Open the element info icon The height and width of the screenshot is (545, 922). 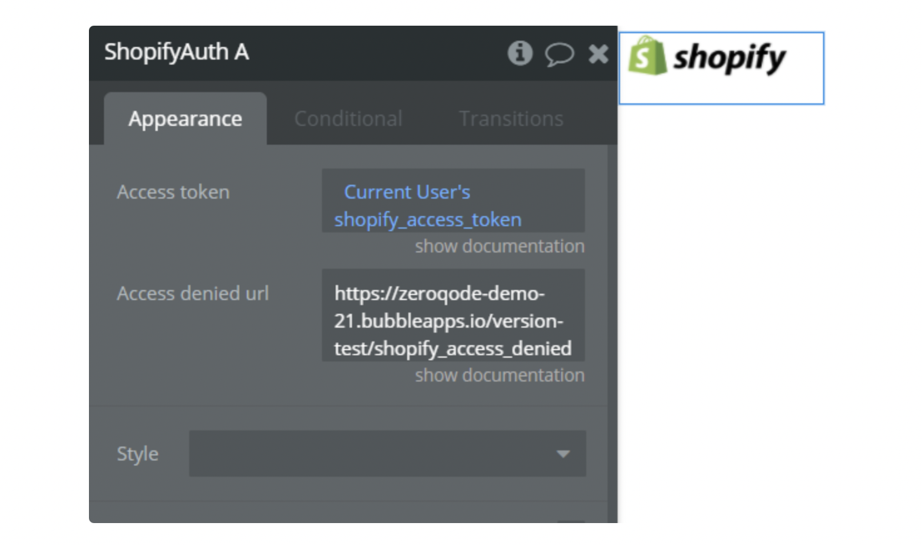click(519, 53)
